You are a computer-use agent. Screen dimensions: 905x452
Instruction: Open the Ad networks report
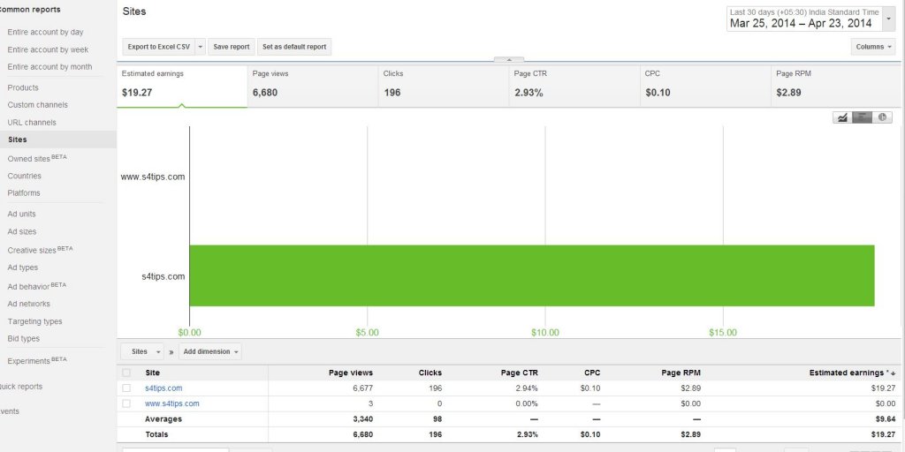[x=29, y=304]
